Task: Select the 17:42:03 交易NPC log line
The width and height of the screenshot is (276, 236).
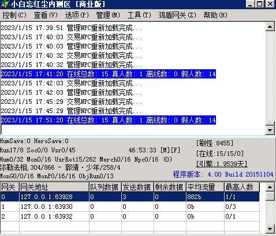Action: 71,83
